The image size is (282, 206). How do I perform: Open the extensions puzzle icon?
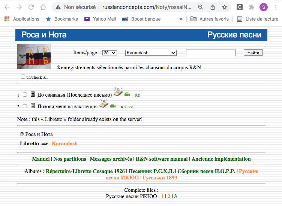[x=251, y=7]
